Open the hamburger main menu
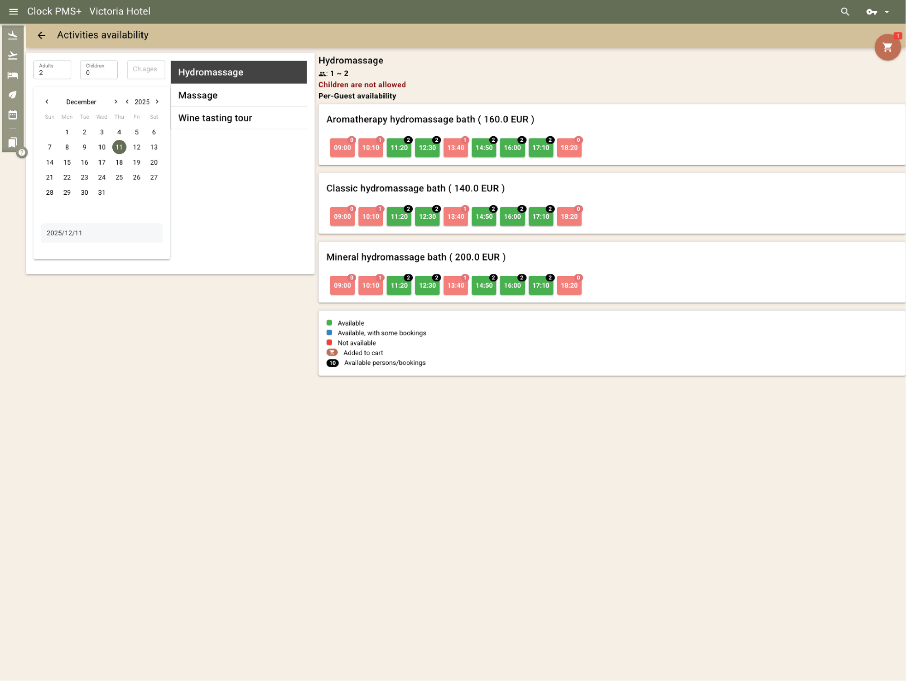The height and width of the screenshot is (681, 906). (13, 12)
